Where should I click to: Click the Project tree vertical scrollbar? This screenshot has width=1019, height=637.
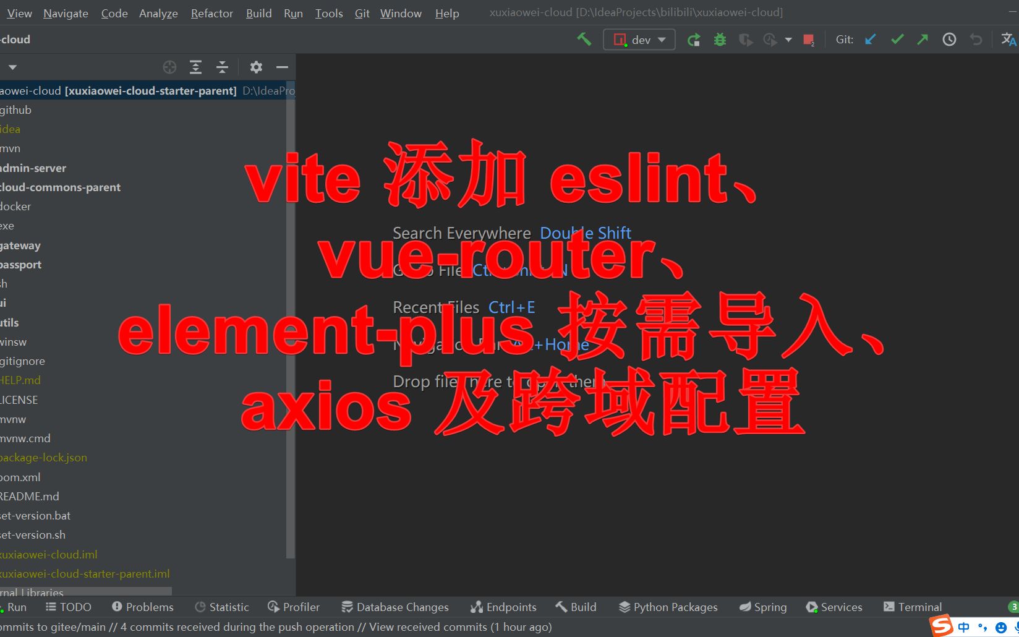point(291,320)
